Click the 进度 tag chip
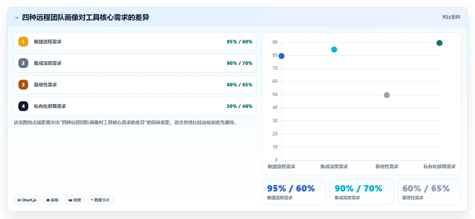The width and height of the screenshot is (475, 219). [x=75, y=200]
